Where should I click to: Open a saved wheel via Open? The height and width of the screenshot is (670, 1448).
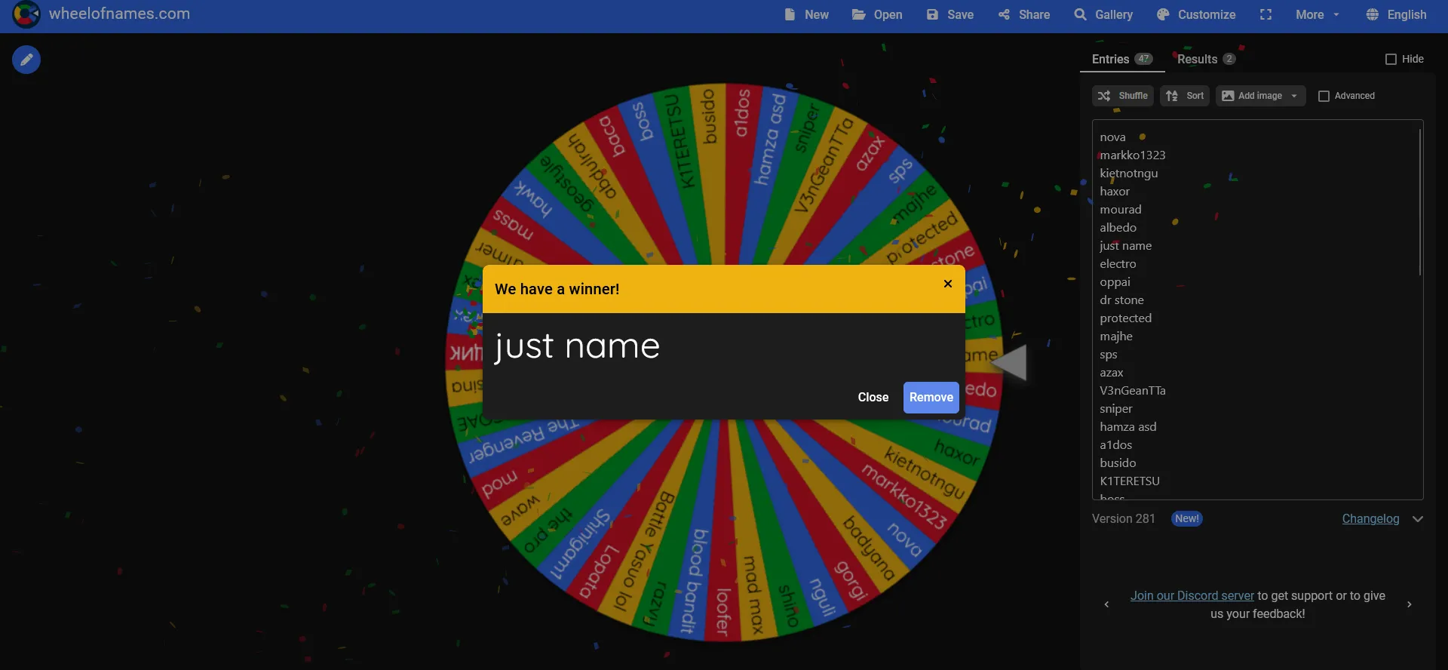pos(876,14)
